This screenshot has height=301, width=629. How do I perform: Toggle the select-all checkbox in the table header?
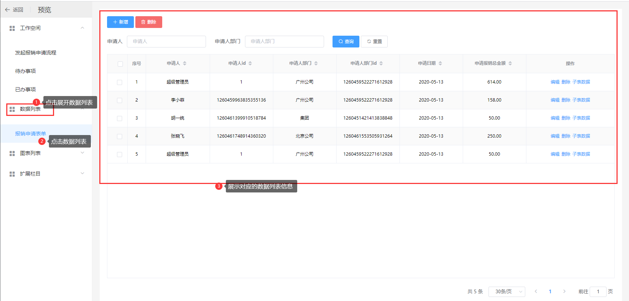coord(120,64)
